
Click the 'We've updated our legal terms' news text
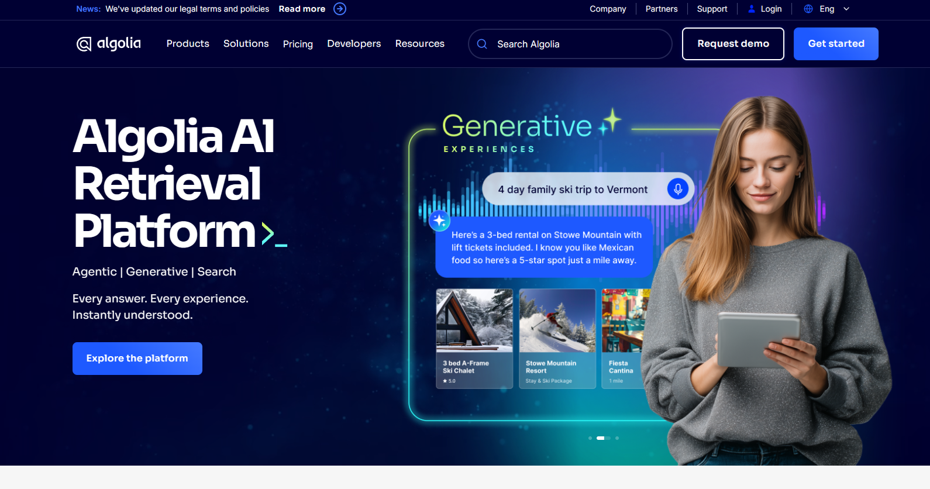(x=187, y=9)
